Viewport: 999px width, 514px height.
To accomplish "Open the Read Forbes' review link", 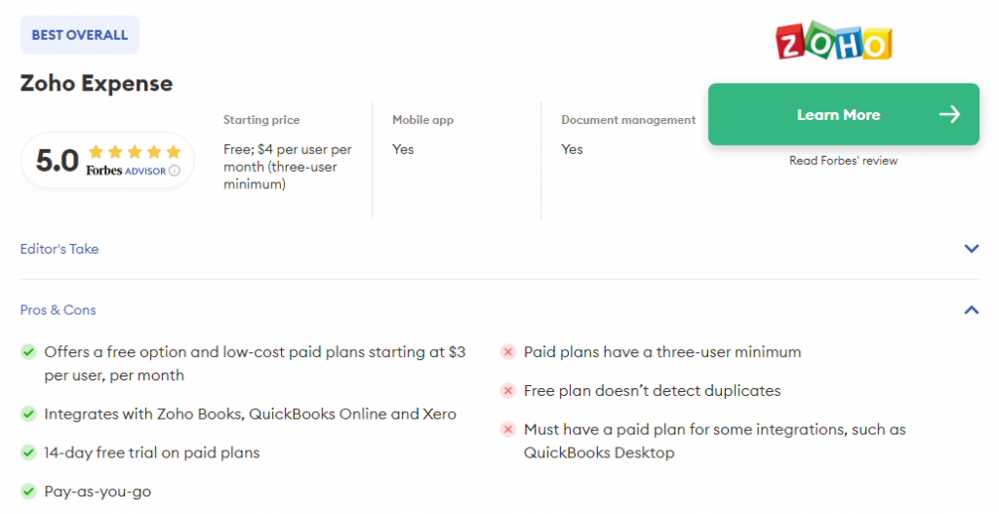I will click(843, 161).
